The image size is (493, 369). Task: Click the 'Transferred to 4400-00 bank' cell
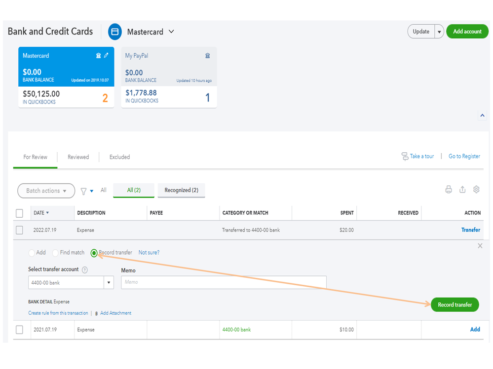251,230
